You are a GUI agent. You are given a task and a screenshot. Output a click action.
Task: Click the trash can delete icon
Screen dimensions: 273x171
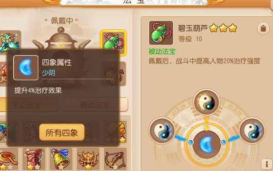pyautogui.click(x=263, y=28)
